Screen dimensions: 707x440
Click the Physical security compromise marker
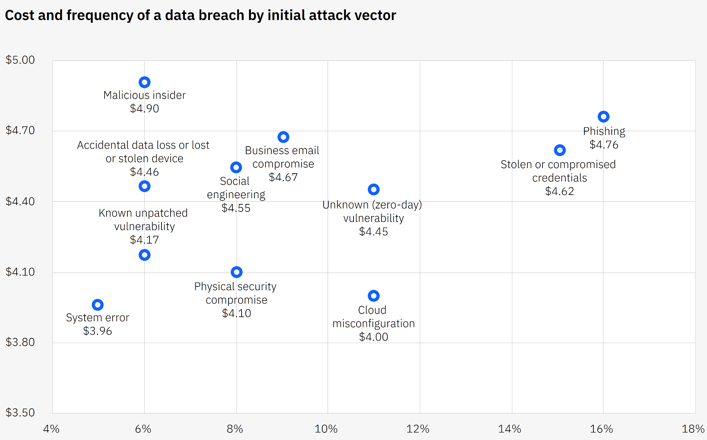[236, 272]
